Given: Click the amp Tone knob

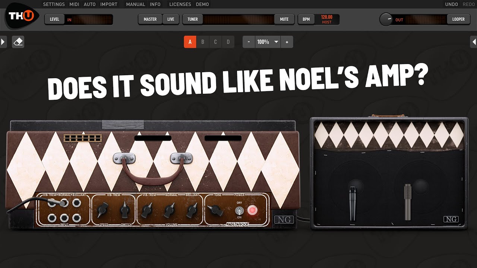Looking at the screenshot, I should point(215,210).
